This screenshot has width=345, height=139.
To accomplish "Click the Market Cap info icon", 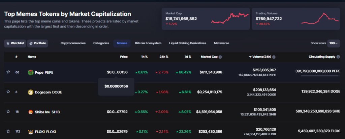I will tap(220, 57).
